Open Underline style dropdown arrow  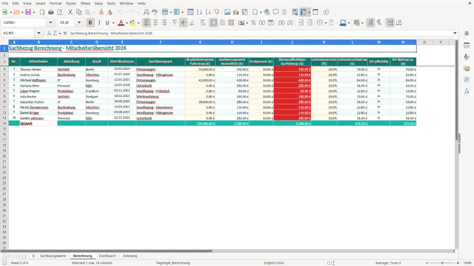point(113,23)
